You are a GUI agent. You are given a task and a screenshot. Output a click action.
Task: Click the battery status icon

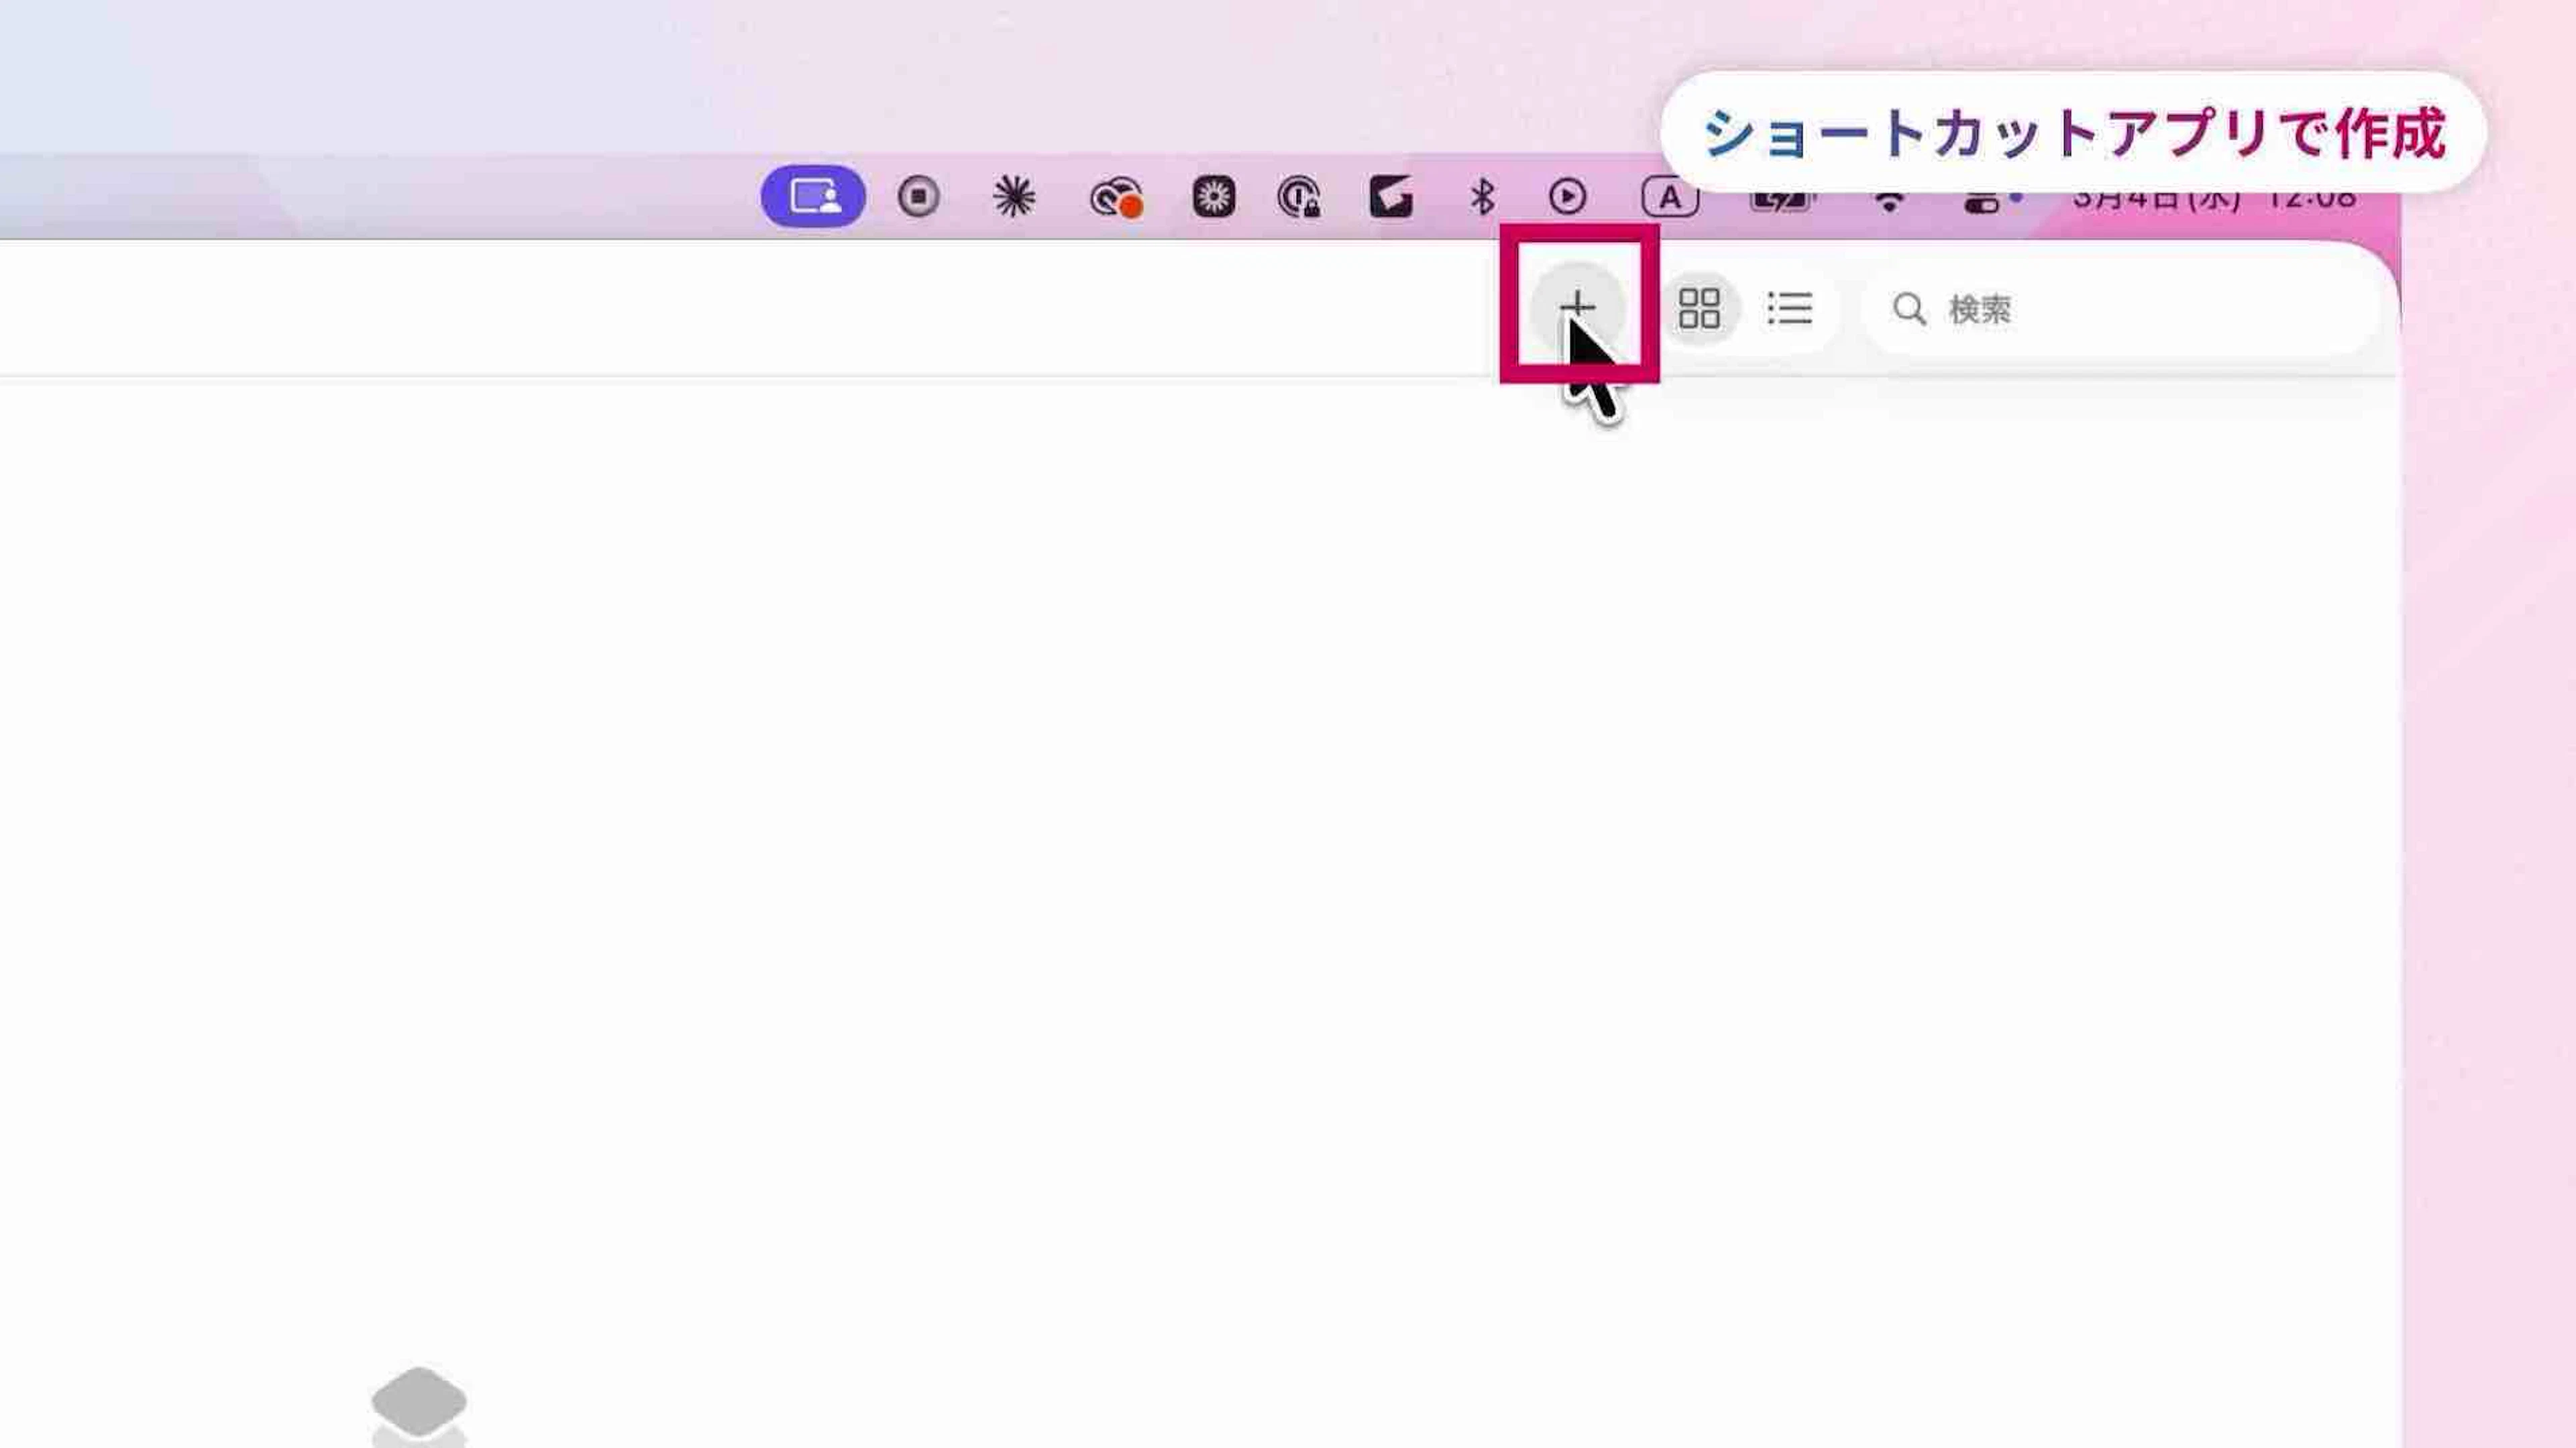(x=1779, y=203)
